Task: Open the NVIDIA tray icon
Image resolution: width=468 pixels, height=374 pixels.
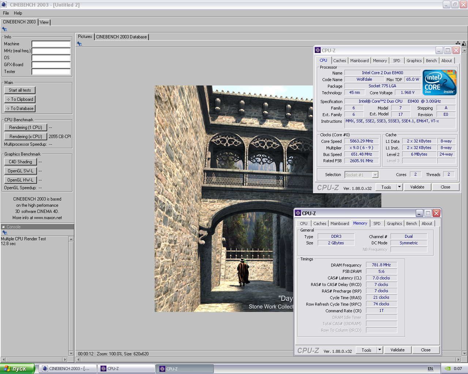Action: 447,369
